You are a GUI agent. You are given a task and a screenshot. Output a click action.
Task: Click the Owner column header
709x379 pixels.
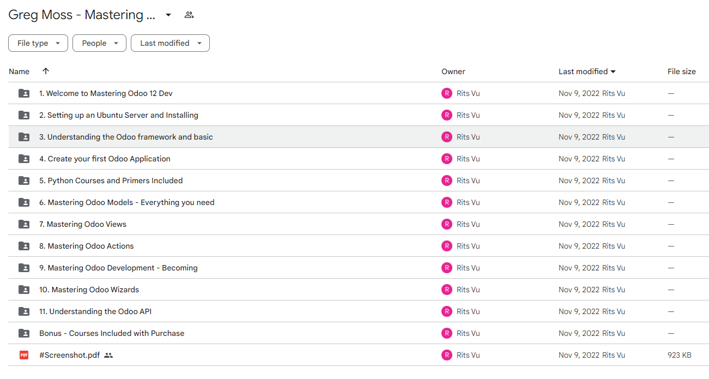[x=453, y=71]
